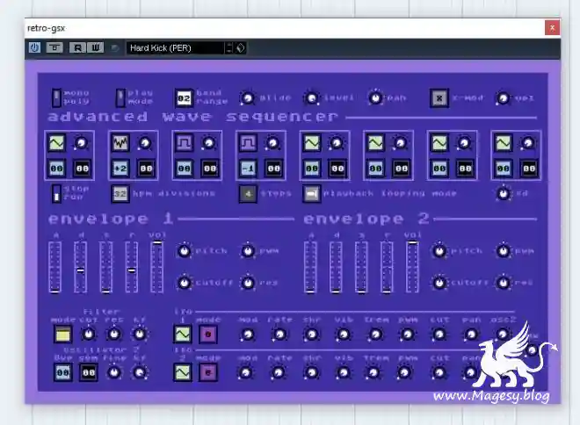Viewport: 580px width, 425px height.
Task: Click the knob in the noise-wave step
Action: 145,143
